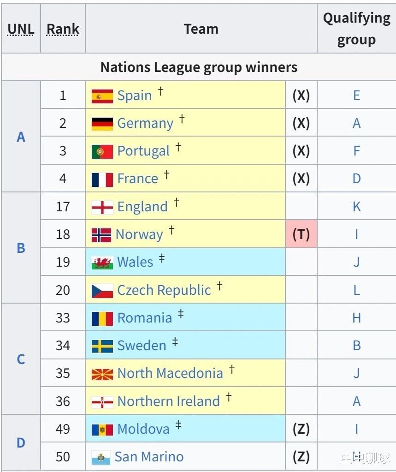This screenshot has width=396, height=472.
Task: Click the San Marino flag icon
Action: [x=100, y=457]
